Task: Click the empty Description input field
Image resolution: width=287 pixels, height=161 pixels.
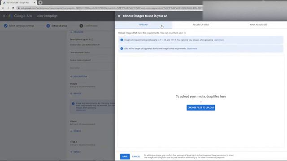Action: [x=92, y=68]
